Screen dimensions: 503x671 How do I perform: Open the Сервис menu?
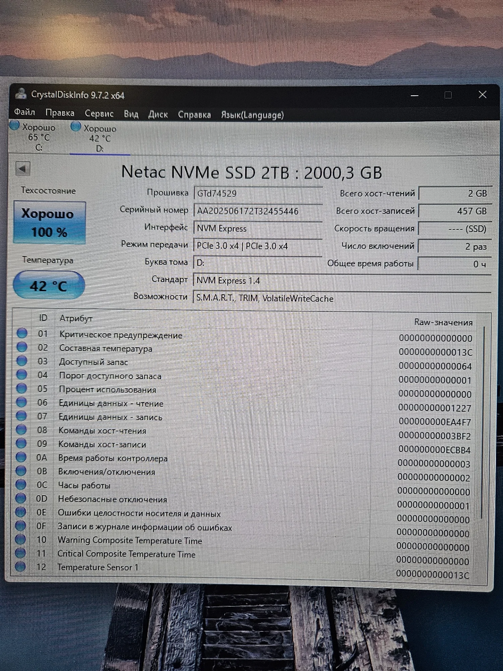point(99,113)
